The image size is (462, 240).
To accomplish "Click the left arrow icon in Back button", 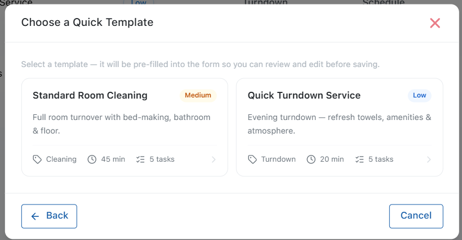I will coord(35,216).
